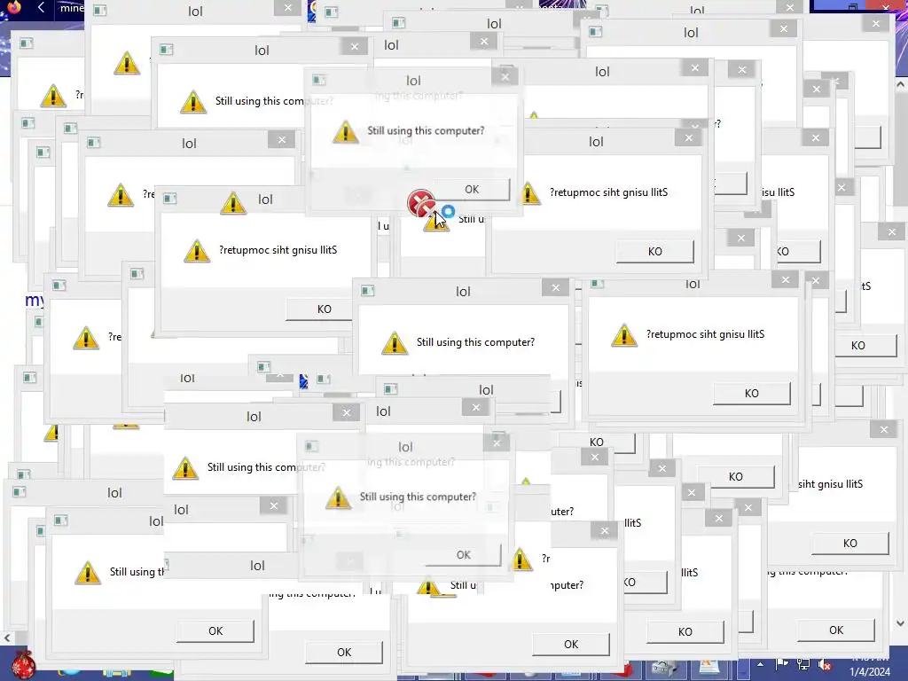The height and width of the screenshot is (681, 908).
Task: Click the 1/4/2024 date in the taskbar clock
Action: [870, 672]
